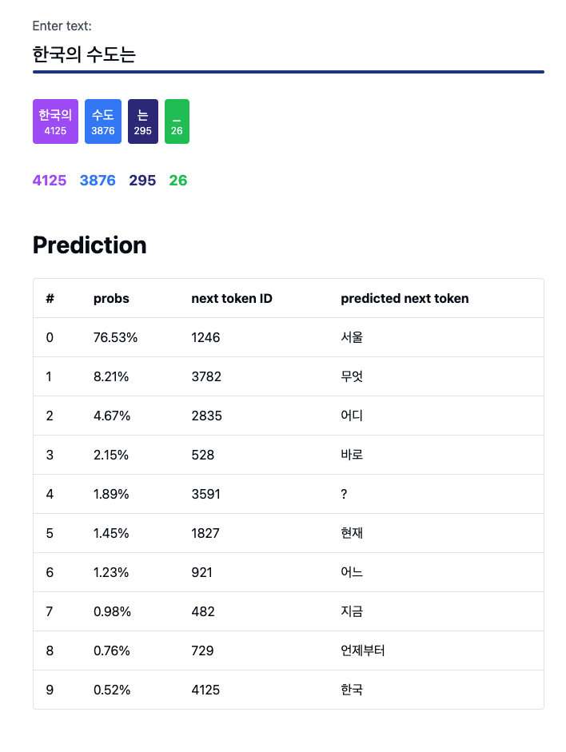This screenshot has height=752, width=566.
Task: Click the question mark predicted token
Action: [344, 494]
